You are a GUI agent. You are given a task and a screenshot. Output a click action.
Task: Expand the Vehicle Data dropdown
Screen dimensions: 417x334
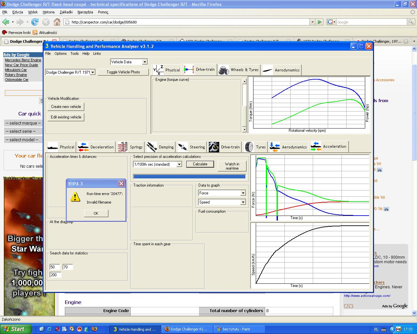pyautogui.click(x=145, y=62)
